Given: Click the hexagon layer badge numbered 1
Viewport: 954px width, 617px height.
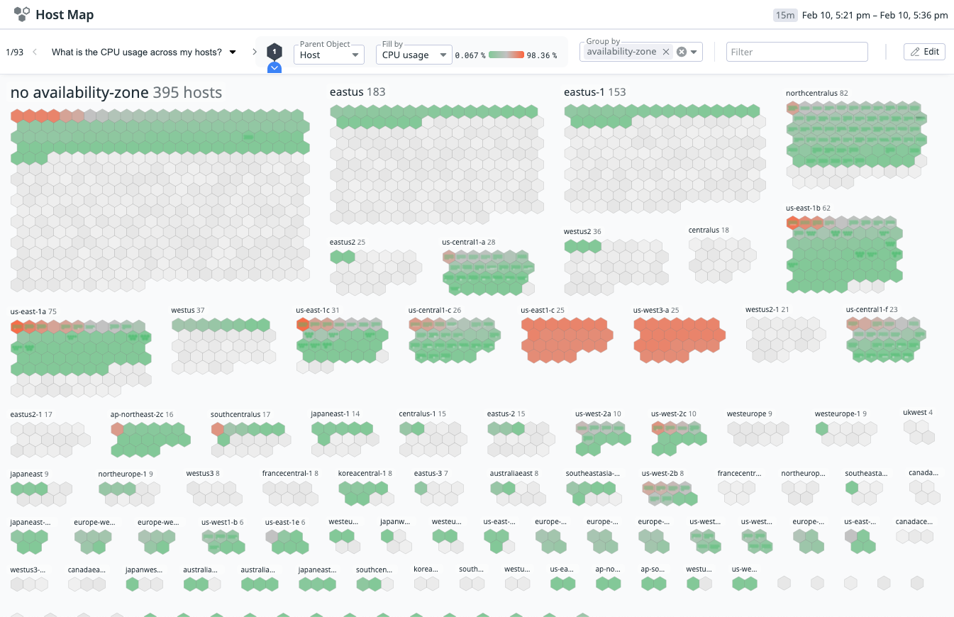Looking at the screenshot, I should (274, 52).
